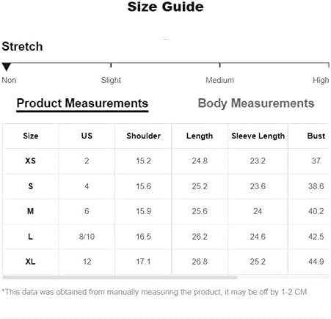Switch to the Body Measurements tab
The height and width of the screenshot is (319, 331).
[256, 103]
